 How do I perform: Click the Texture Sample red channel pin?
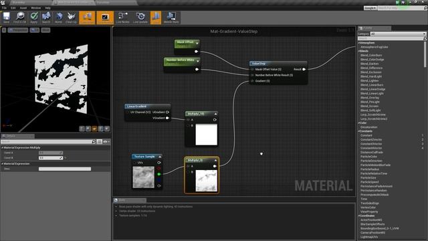tap(159, 168)
